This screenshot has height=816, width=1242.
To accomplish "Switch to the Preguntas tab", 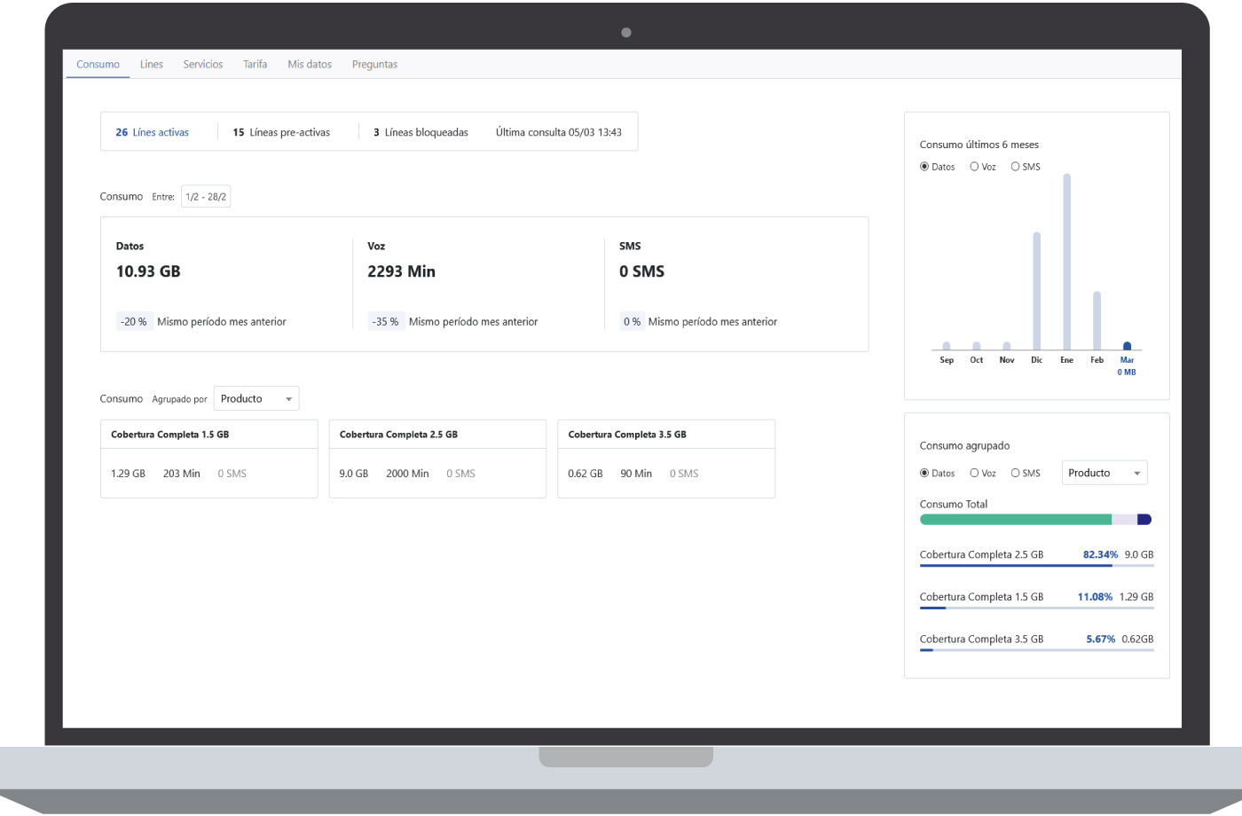I will pyautogui.click(x=374, y=65).
